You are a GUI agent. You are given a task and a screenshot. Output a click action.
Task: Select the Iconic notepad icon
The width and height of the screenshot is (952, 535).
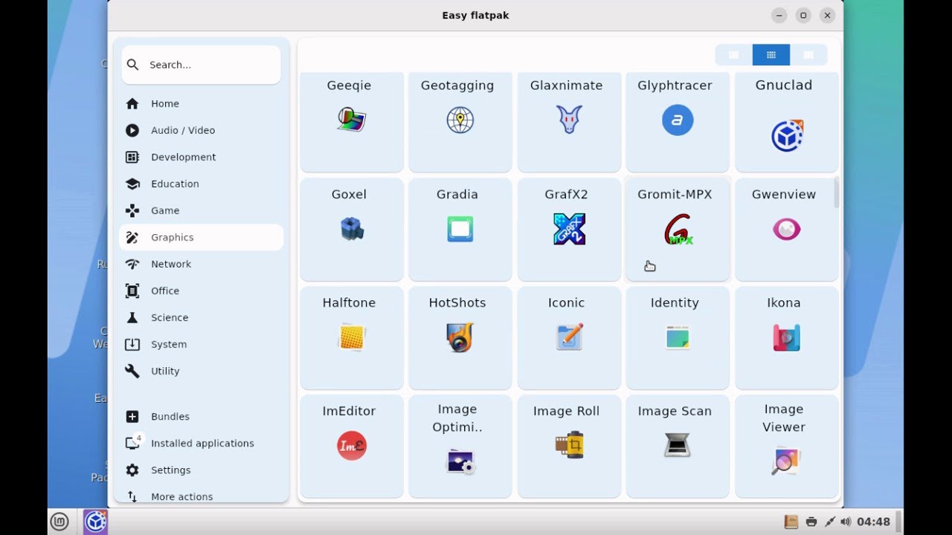(570, 337)
